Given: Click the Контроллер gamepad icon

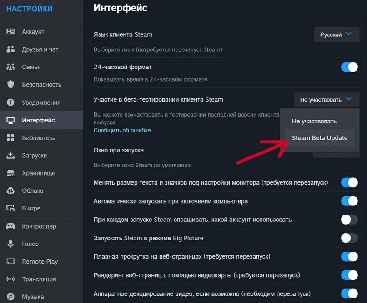Looking at the screenshot, I should [10, 226].
